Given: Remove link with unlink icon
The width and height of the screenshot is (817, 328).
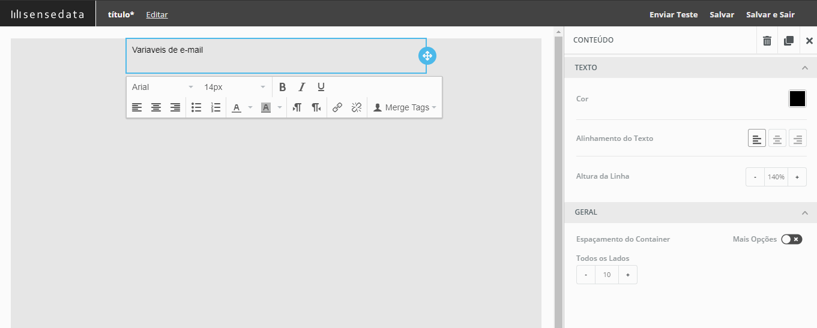Looking at the screenshot, I should pyautogui.click(x=357, y=107).
